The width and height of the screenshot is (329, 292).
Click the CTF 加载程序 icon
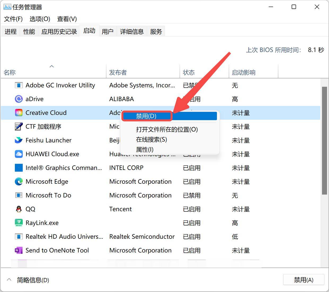[19, 127]
